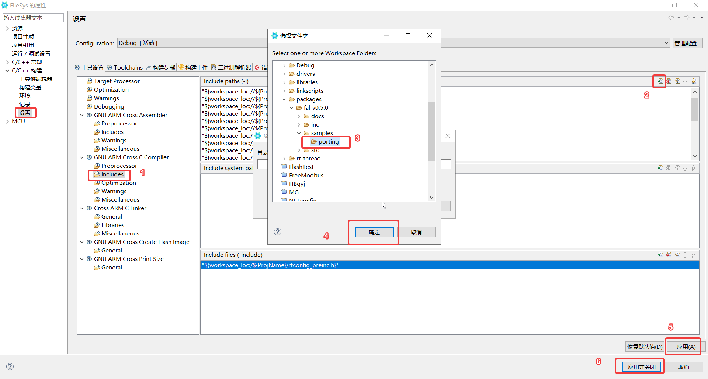Screen dimensions: 708x379
Task: Navigate forward using top-right forward arrow
Action: [687, 17]
